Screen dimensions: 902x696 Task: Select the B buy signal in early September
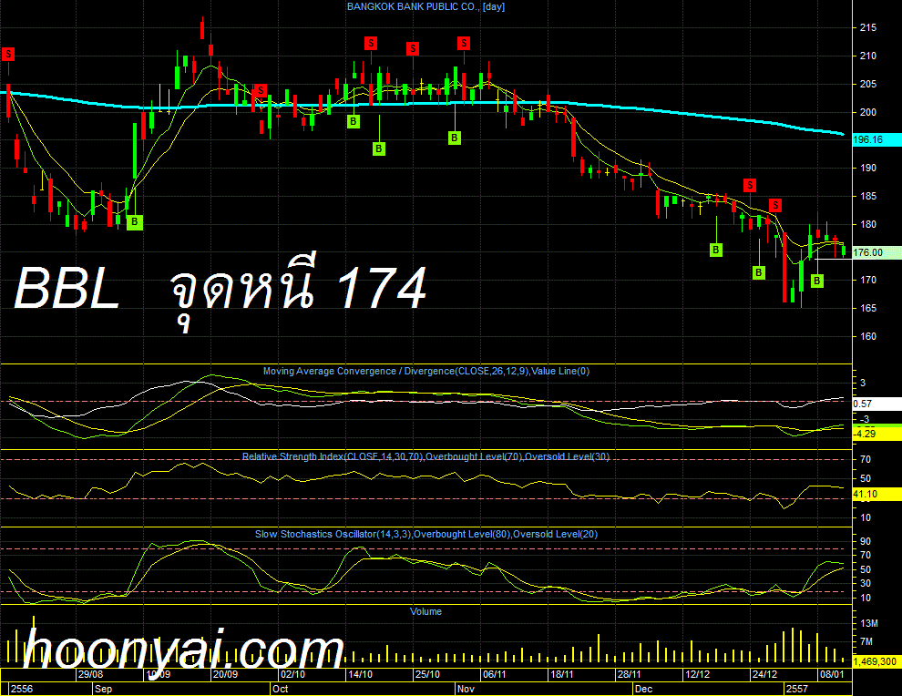pyautogui.click(x=135, y=222)
